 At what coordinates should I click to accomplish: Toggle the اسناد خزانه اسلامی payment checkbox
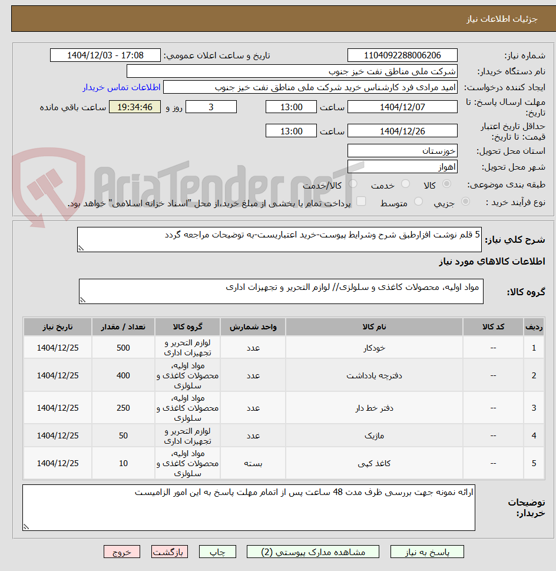(x=361, y=202)
